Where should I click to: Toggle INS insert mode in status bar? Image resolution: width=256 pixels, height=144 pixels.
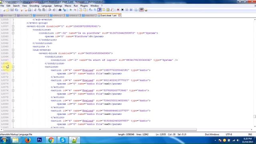tap(250, 134)
